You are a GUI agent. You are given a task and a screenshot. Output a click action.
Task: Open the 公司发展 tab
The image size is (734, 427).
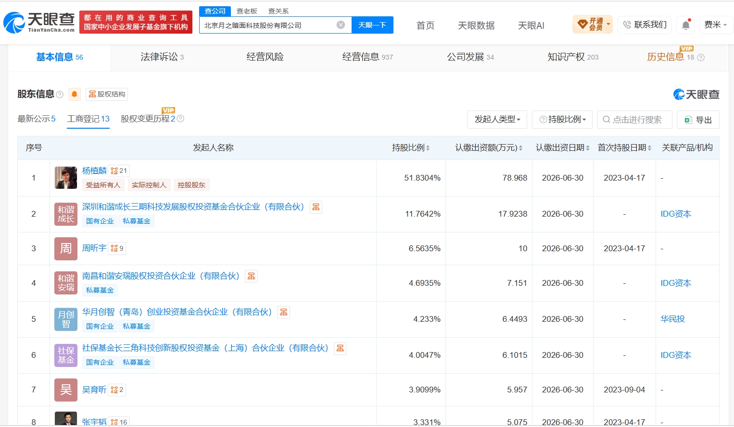[x=470, y=57]
